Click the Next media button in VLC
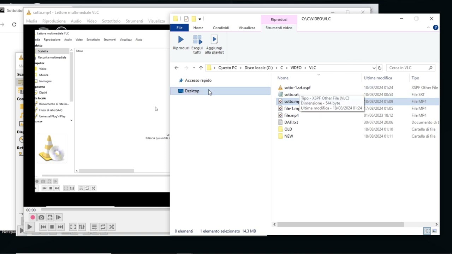 pyautogui.click(x=60, y=227)
